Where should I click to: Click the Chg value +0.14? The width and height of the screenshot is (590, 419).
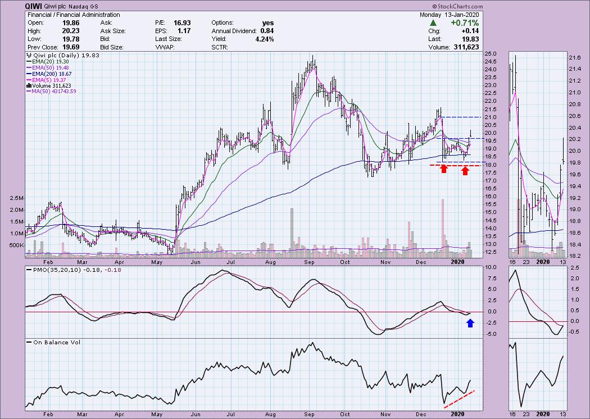470,31
